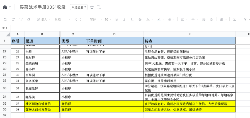The height and width of the screenshot is (118, 250).
Task: Open the 宋体 font dropdown
Action: point(96,19)
